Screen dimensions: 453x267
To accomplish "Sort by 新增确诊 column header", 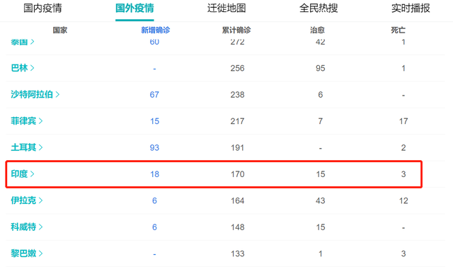I will 156,30.
